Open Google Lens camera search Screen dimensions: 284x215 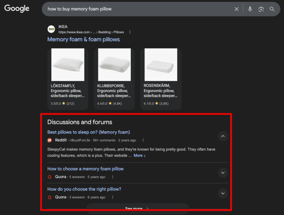click(x=261, y=9)
